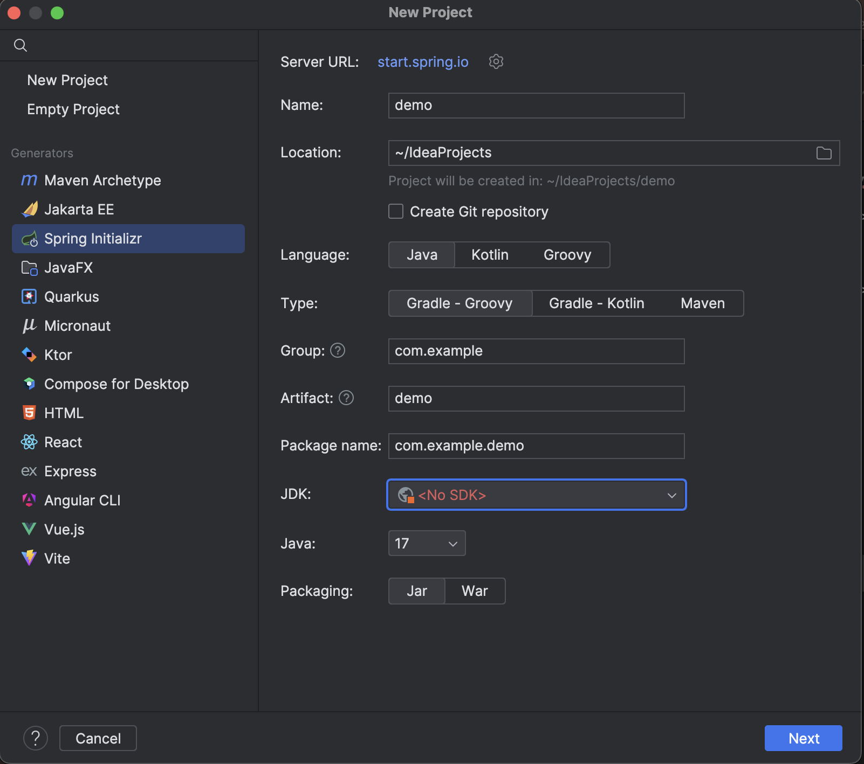
Task: Click the React atom icon
Action: 29,442
